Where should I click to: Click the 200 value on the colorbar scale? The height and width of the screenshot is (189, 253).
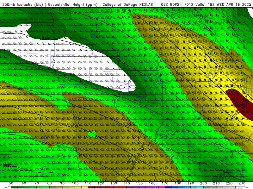[203, 183]
